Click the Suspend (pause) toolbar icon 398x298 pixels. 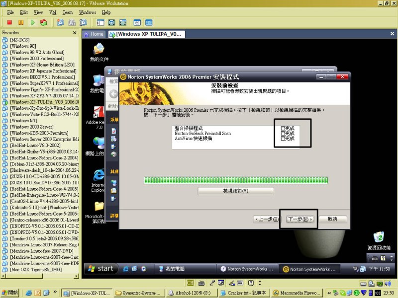point(21,22)
